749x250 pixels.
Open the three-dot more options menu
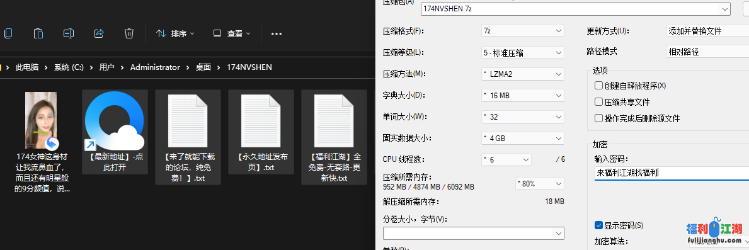pyautogui.click(x=276, y=34)
